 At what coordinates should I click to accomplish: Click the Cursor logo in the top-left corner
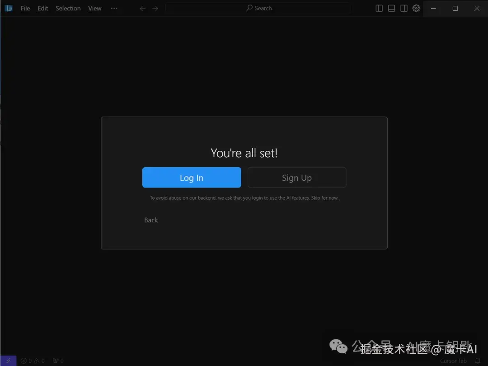click(x=8, y=8)
